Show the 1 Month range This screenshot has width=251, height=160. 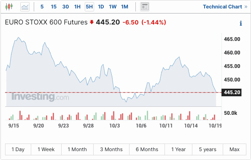point(77,149)
